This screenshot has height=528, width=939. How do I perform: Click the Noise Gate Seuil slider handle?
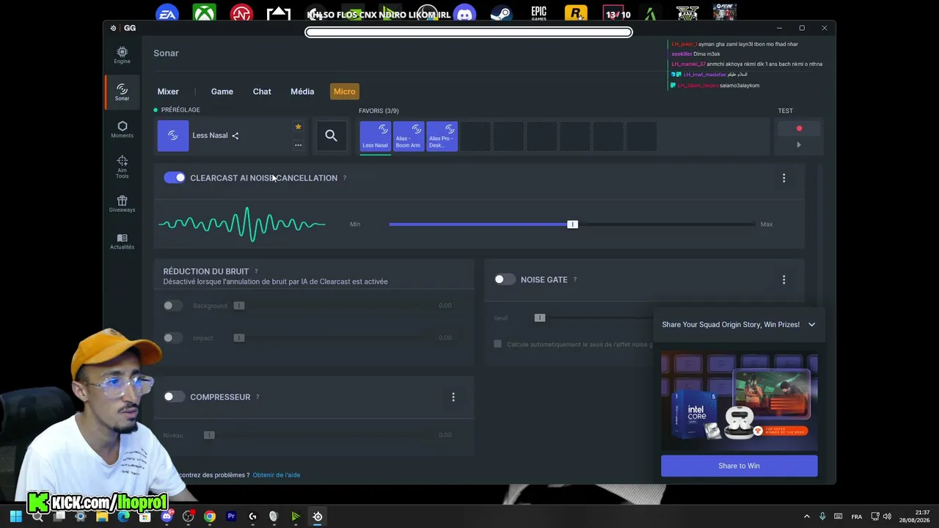pos(539,318)
